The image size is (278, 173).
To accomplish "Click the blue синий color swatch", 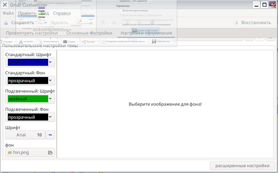I will point(28,62).
